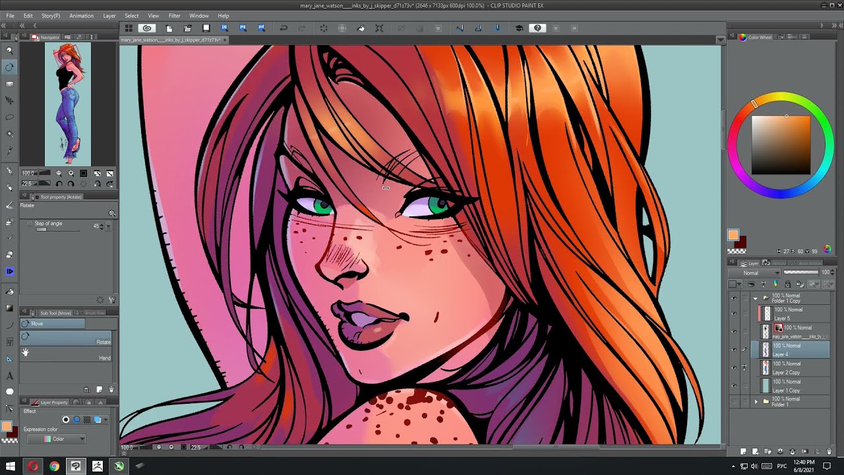Click the Scale/Transform icon in the command bar

379,28
